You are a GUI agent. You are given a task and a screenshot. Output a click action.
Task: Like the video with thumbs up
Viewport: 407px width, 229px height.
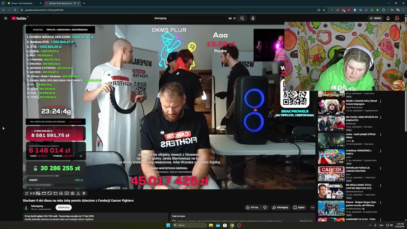[x=252, y=207]
